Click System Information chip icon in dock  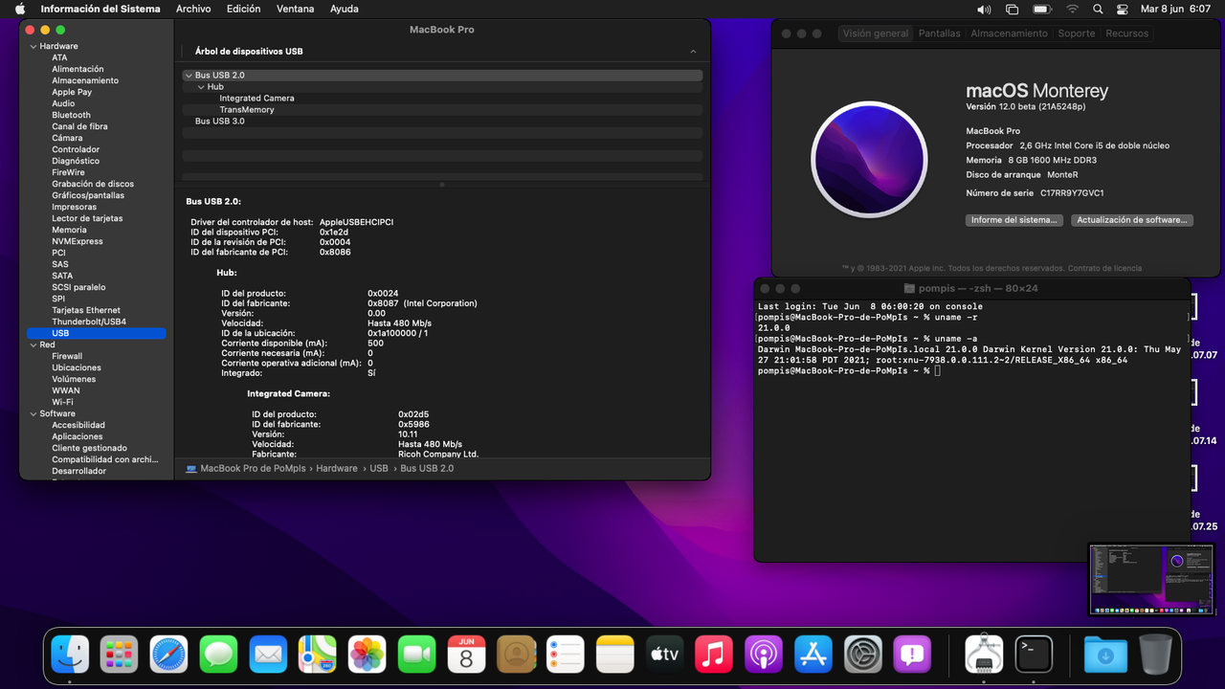[x=984, y=656]
